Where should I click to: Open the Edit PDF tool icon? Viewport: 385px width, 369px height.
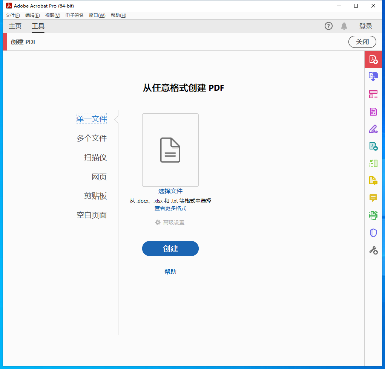pyautogui.click(x=373, y=94)
